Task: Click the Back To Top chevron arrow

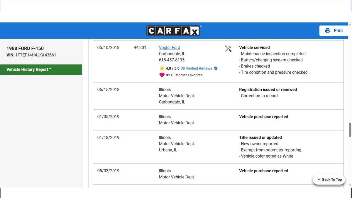Action: (x=319, y=180)
